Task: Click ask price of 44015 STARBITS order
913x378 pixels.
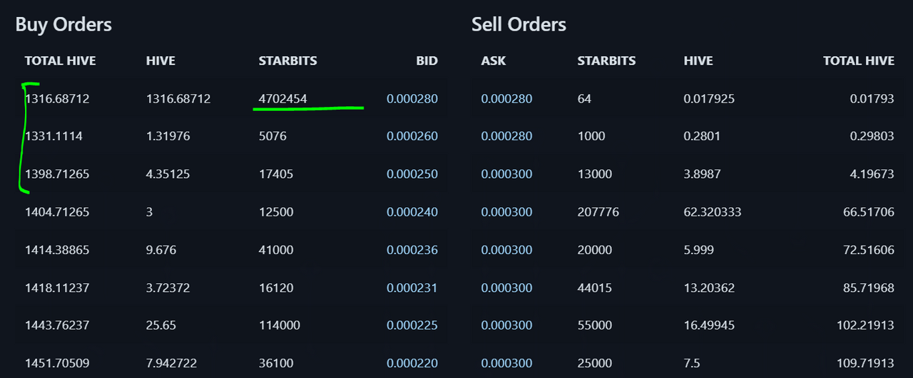Action: coord(506,288)
